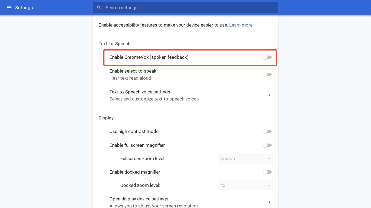
Task: Expand Text-to-Speech voice settings via its arrow
Action: (270, 95)
